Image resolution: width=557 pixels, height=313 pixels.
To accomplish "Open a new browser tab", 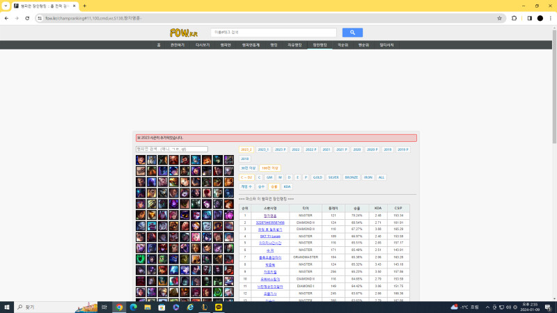I will click(x=85, y=6).
